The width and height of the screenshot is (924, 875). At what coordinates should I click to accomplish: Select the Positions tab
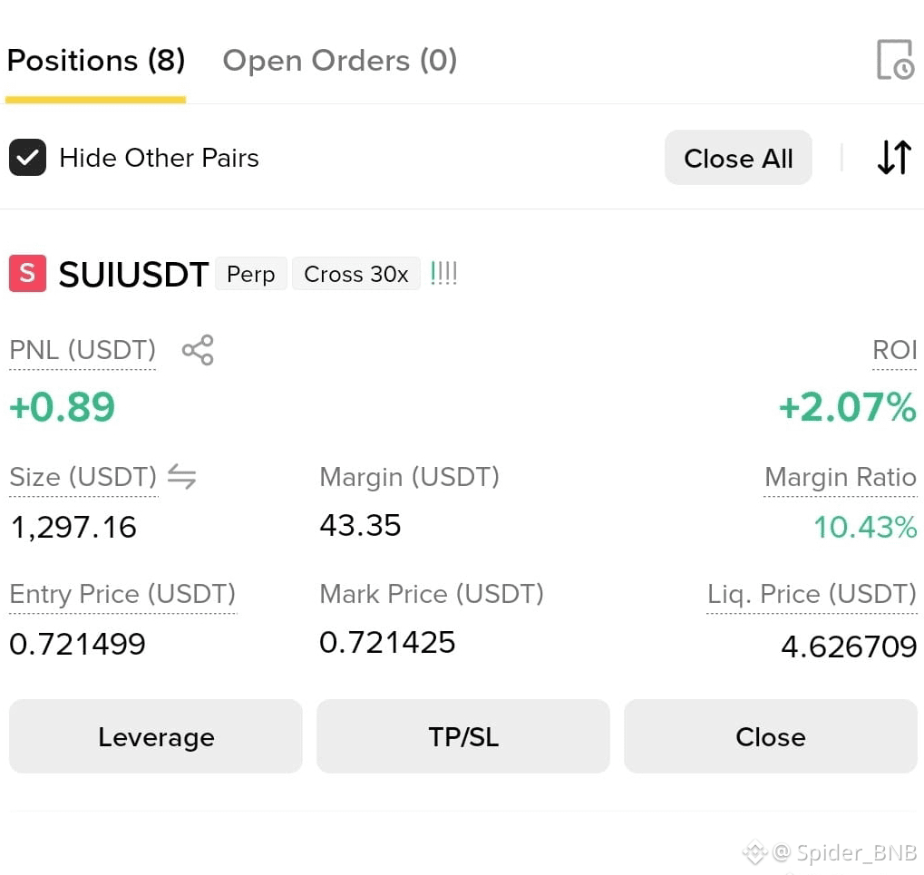click(96, 60)
